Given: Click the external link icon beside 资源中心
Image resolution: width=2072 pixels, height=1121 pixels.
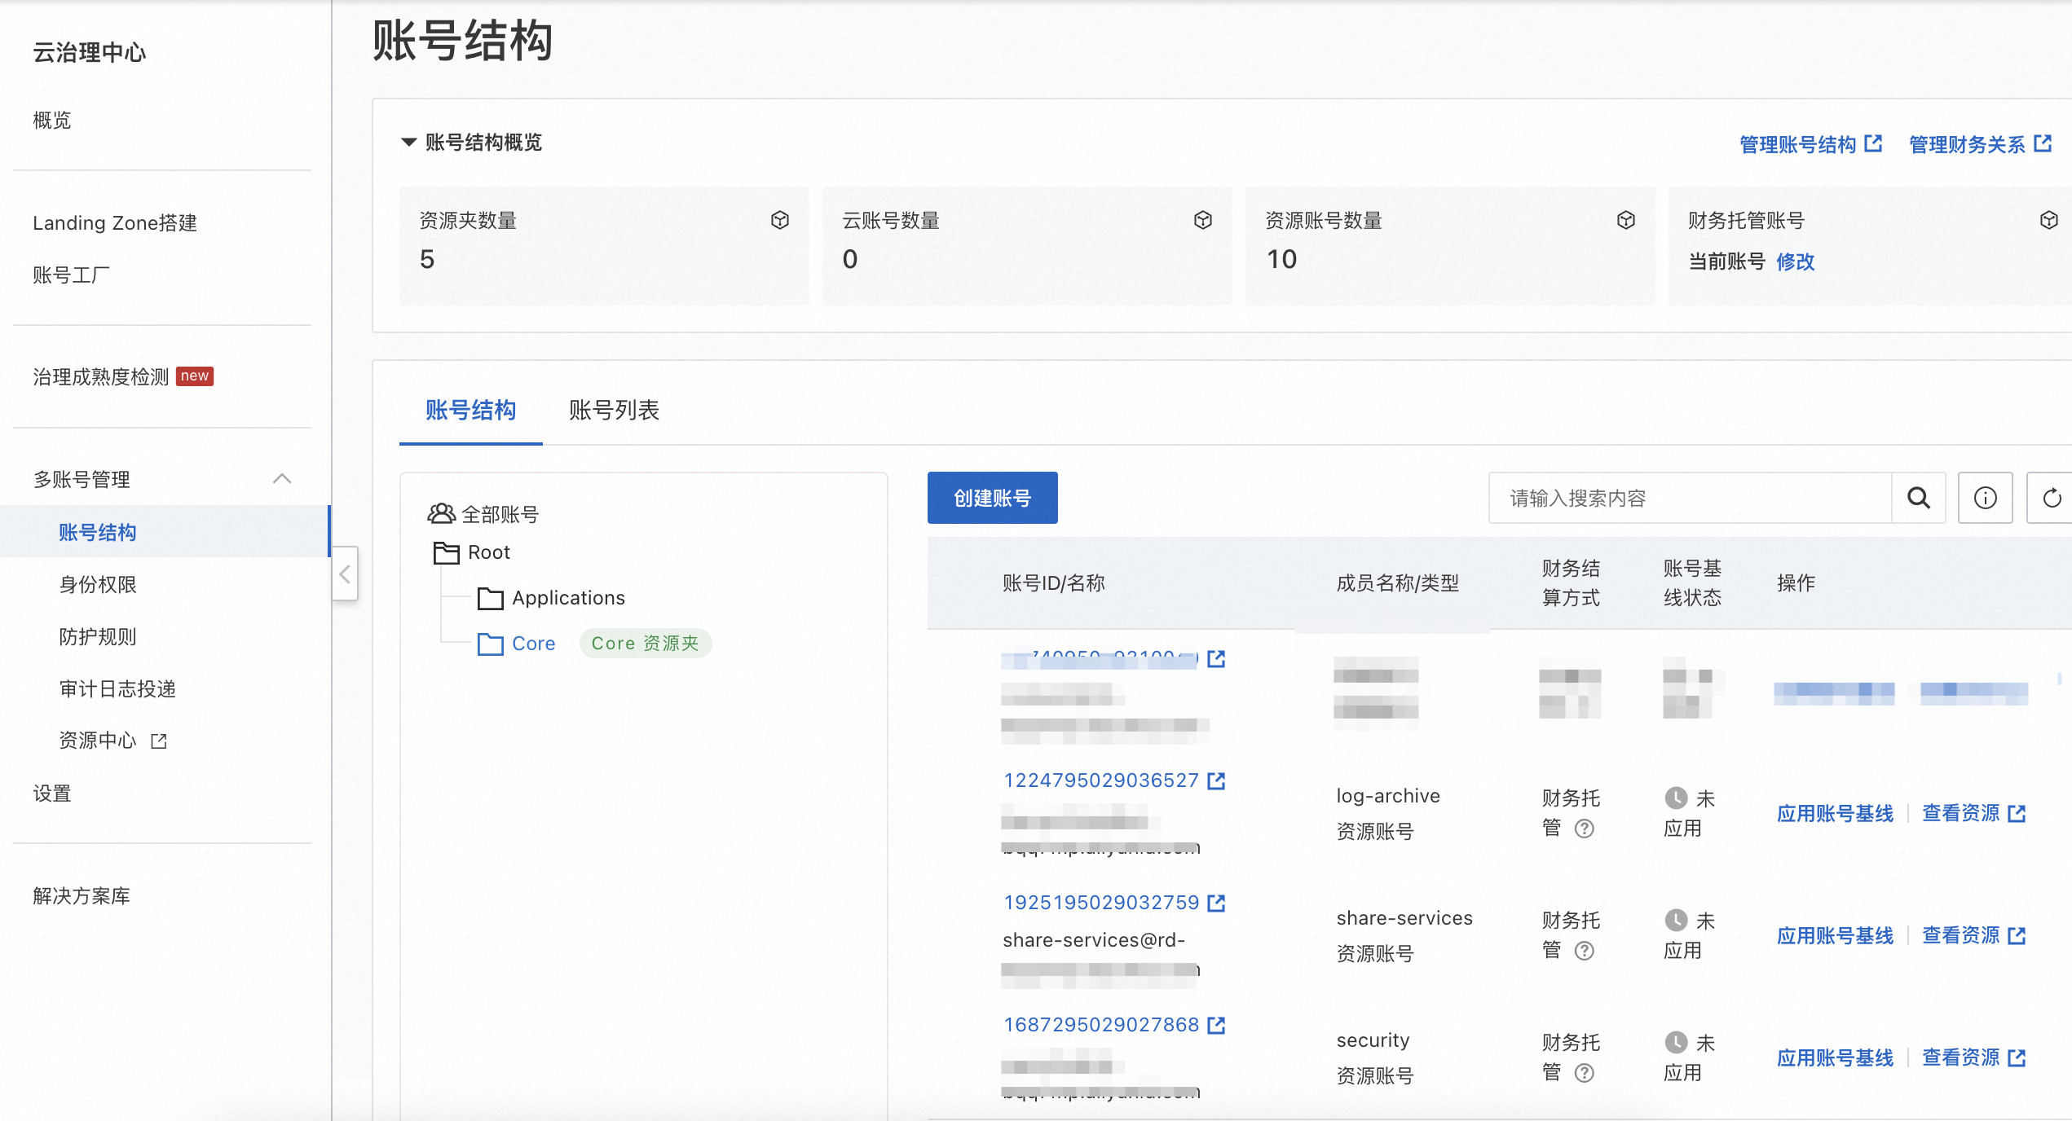Looking at the screenshot, I should (x=159, y=741).
